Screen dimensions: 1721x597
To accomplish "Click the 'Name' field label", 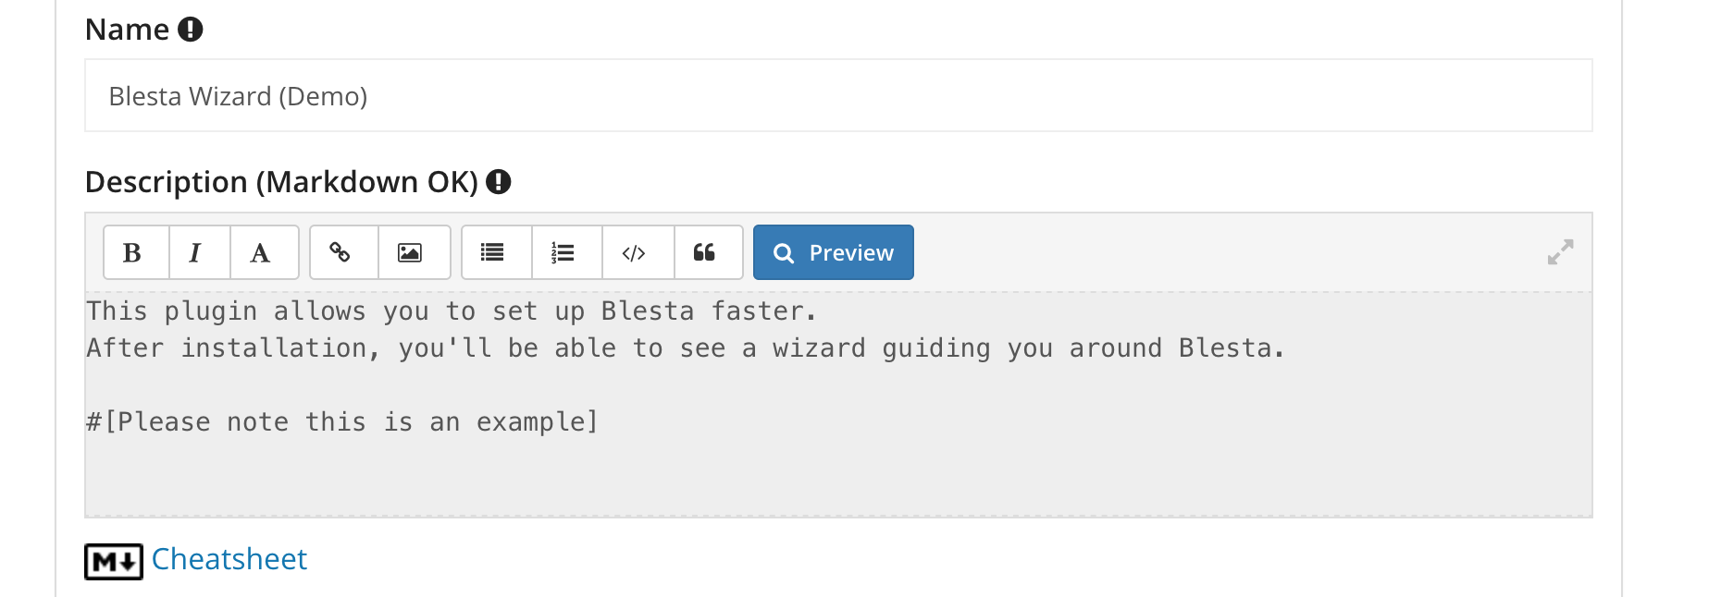I will [x=127, y=30].
